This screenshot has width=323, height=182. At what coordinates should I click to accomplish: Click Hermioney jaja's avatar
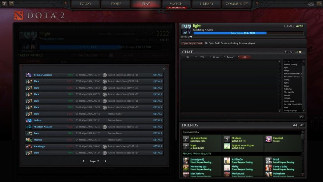coord(186,168)
